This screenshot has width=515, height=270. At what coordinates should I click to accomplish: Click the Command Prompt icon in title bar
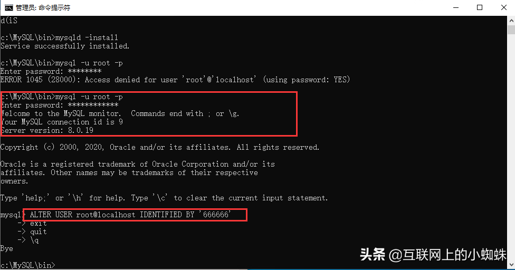pos(8,7)
